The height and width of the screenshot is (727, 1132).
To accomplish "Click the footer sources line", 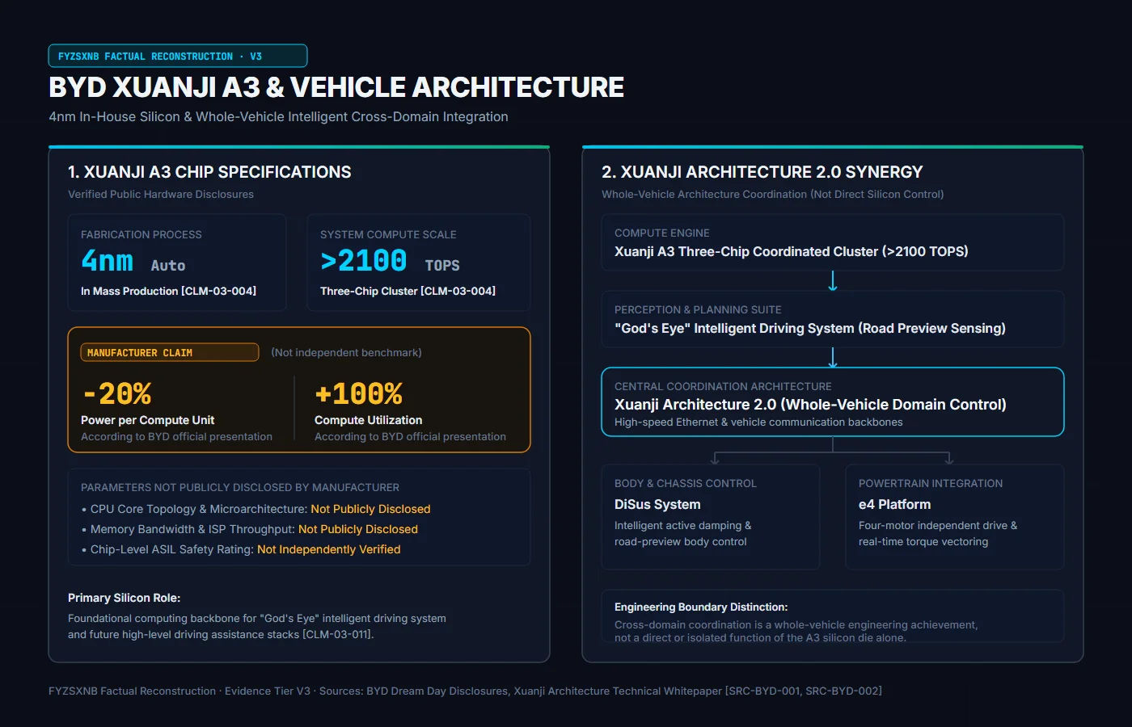I will pyautogui.click(x=465, y=691).
